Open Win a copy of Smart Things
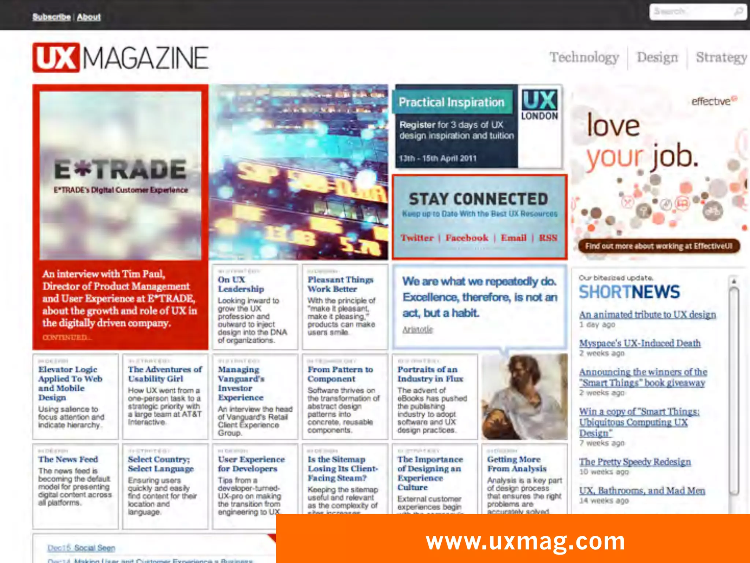This screenshot has width=750, height=563. click(639, 422)
